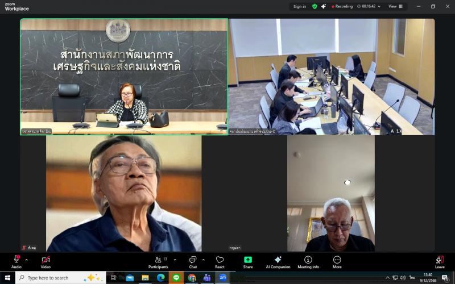Open File Explorer on taskbar
Screen dimensions: 455x284
[145, 278]
